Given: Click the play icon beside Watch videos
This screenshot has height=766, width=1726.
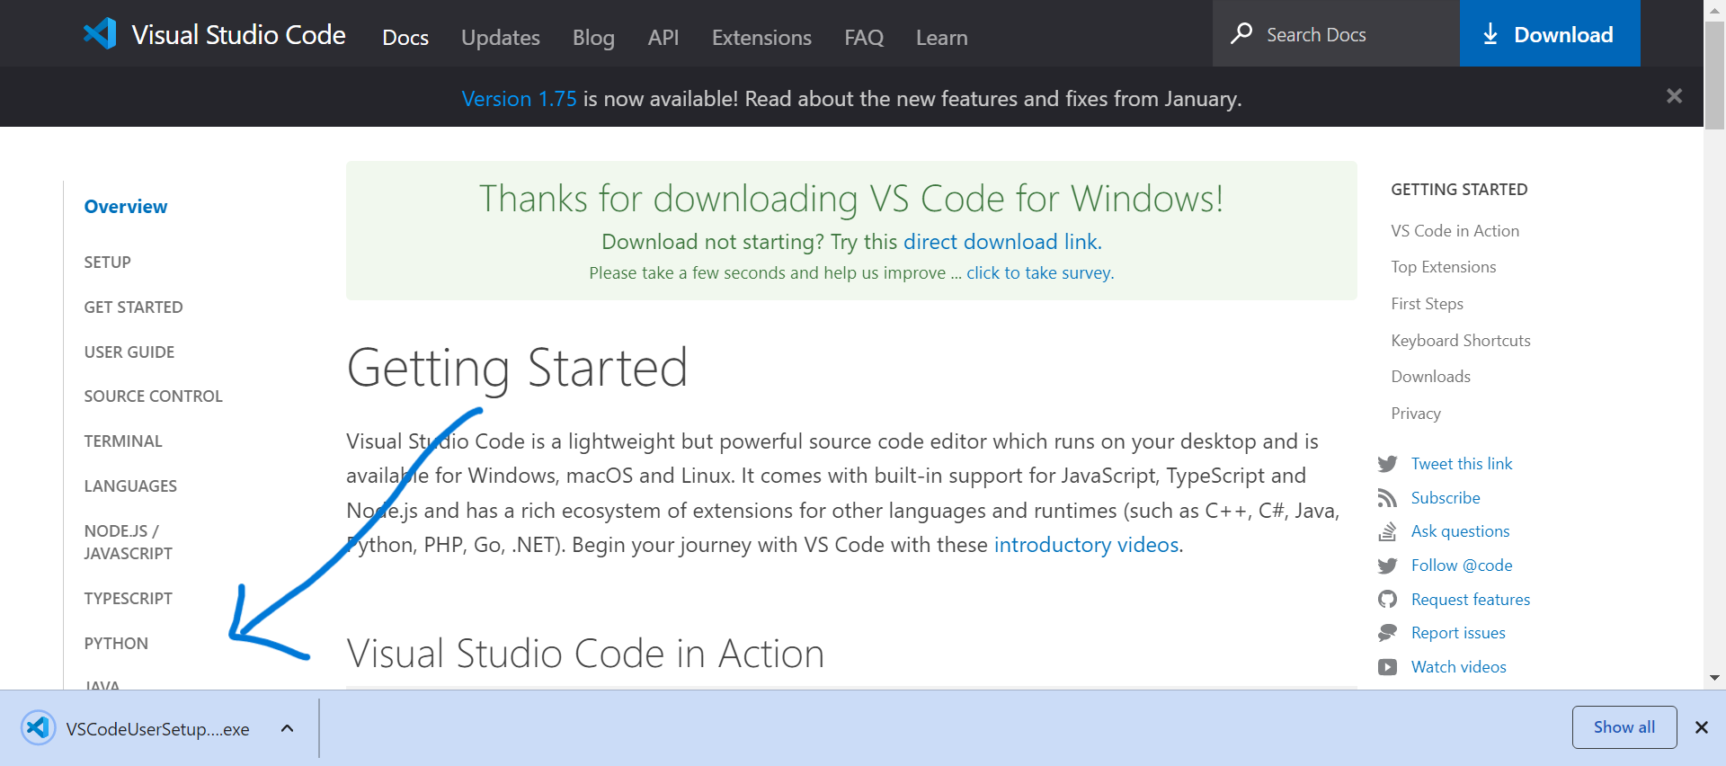Looking at the screenshot, I should 1387,667.
